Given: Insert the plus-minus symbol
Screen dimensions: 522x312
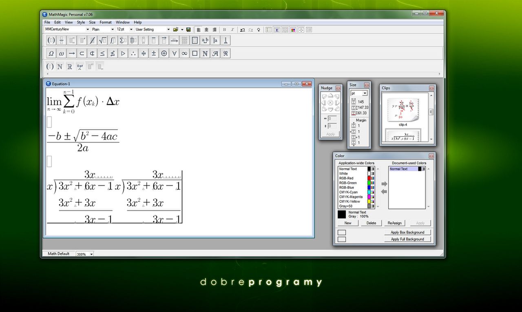Looking at the screenshot, I should pyautogui.click(x=153, y=53).
